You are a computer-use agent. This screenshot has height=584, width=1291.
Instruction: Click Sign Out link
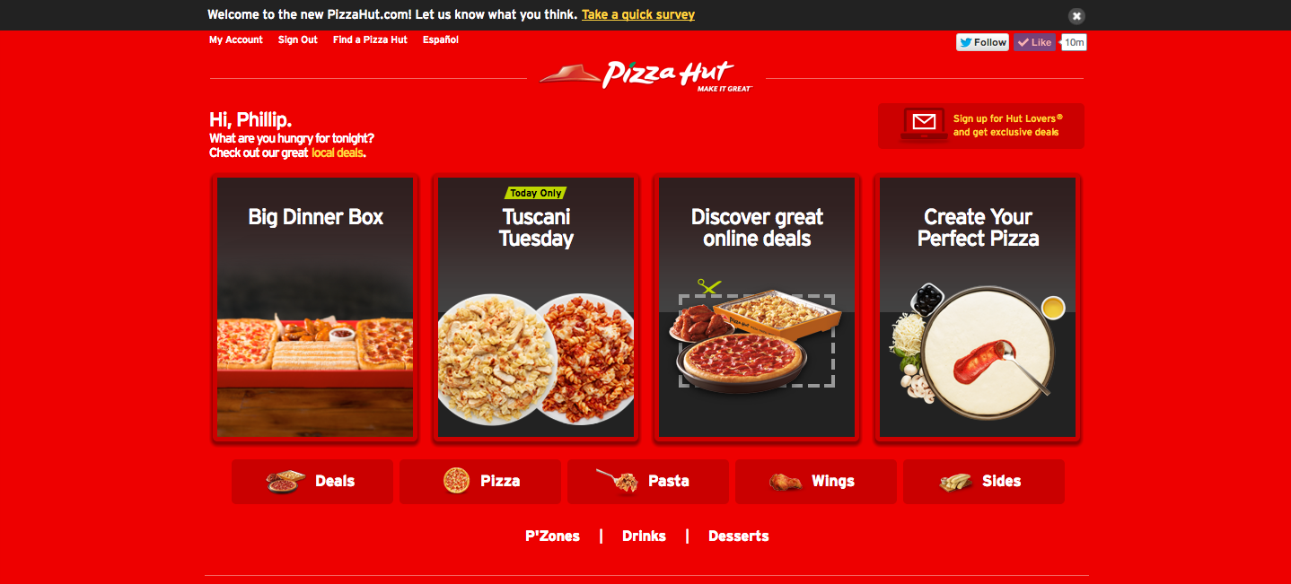(298, 39)
